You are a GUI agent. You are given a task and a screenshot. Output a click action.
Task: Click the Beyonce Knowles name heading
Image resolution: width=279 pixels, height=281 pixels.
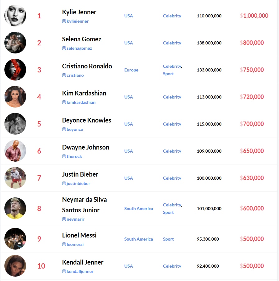86,120
